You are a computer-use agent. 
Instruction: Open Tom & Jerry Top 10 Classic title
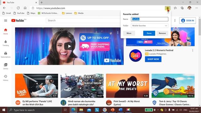[175, 103]
